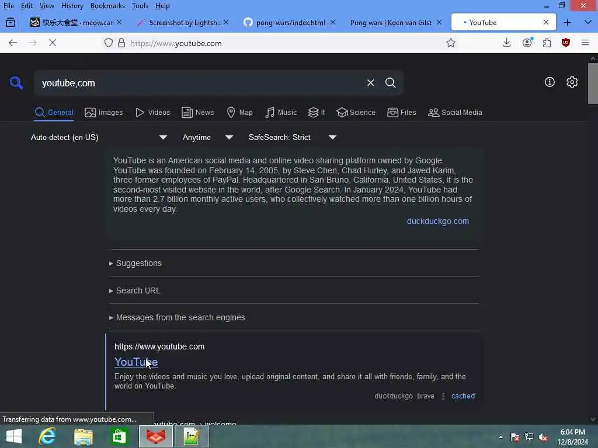Click the Action Center flag icon
This screenshot has height=448, width=598.
click(515, 437)
